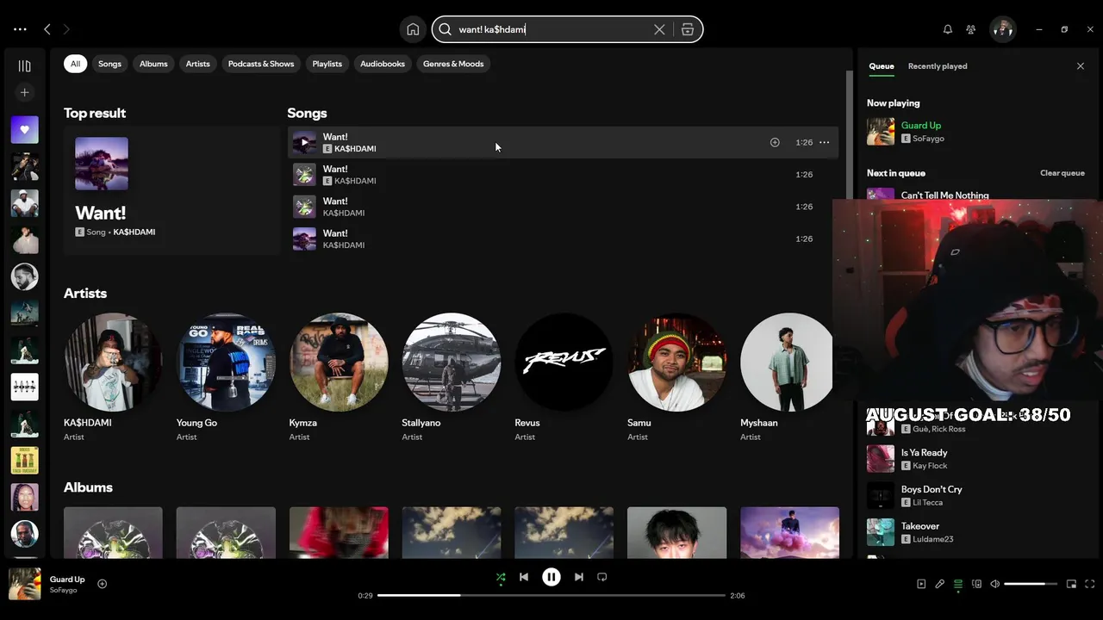The image size is (1103, 620).
Task: Adjust the volume slider
Action: point(1031,584)
